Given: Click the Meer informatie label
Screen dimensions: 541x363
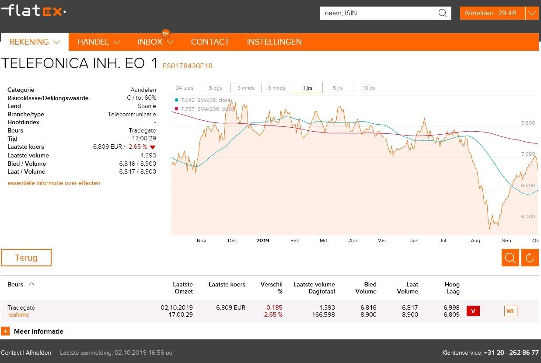Looking at the screenshot, I should click(38, 332).
